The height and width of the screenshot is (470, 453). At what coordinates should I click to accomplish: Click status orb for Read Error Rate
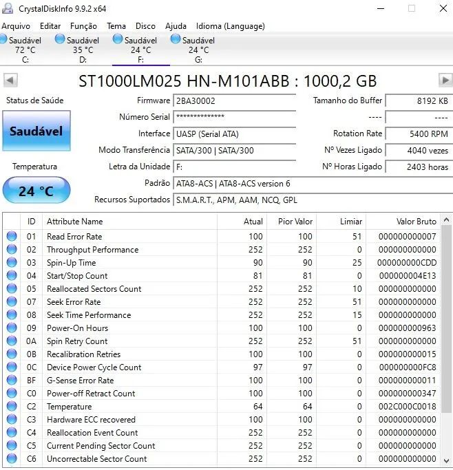pyautogui.click(x=12, y=236)
